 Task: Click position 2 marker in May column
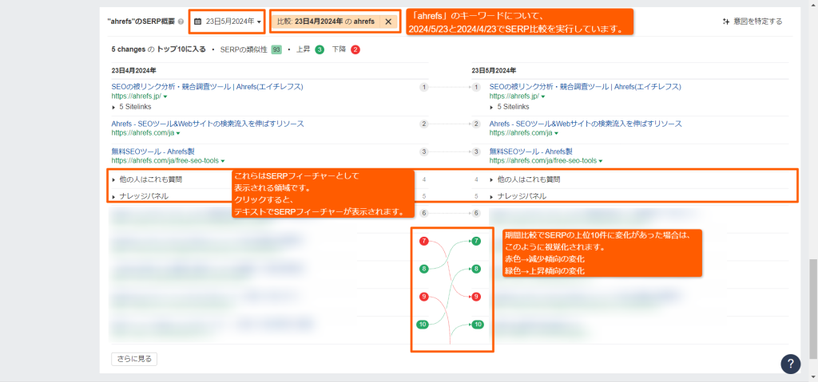pyautogui.click(x=476, y=124)
